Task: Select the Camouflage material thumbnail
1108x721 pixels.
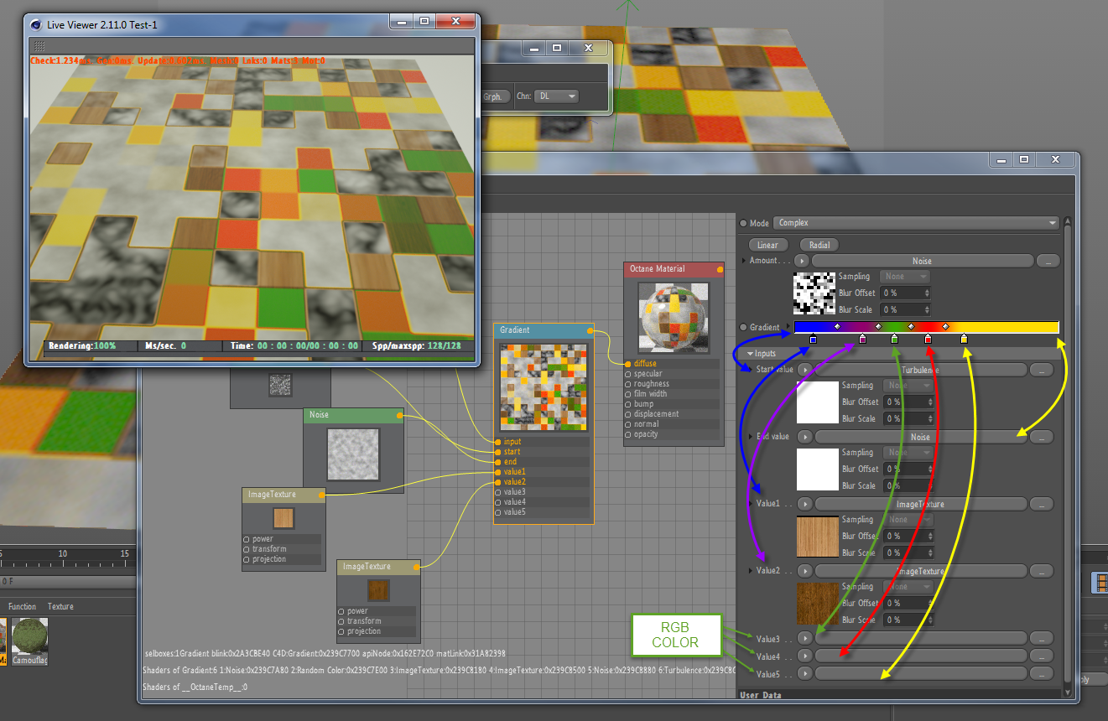Action: click(x=30, y=641)
